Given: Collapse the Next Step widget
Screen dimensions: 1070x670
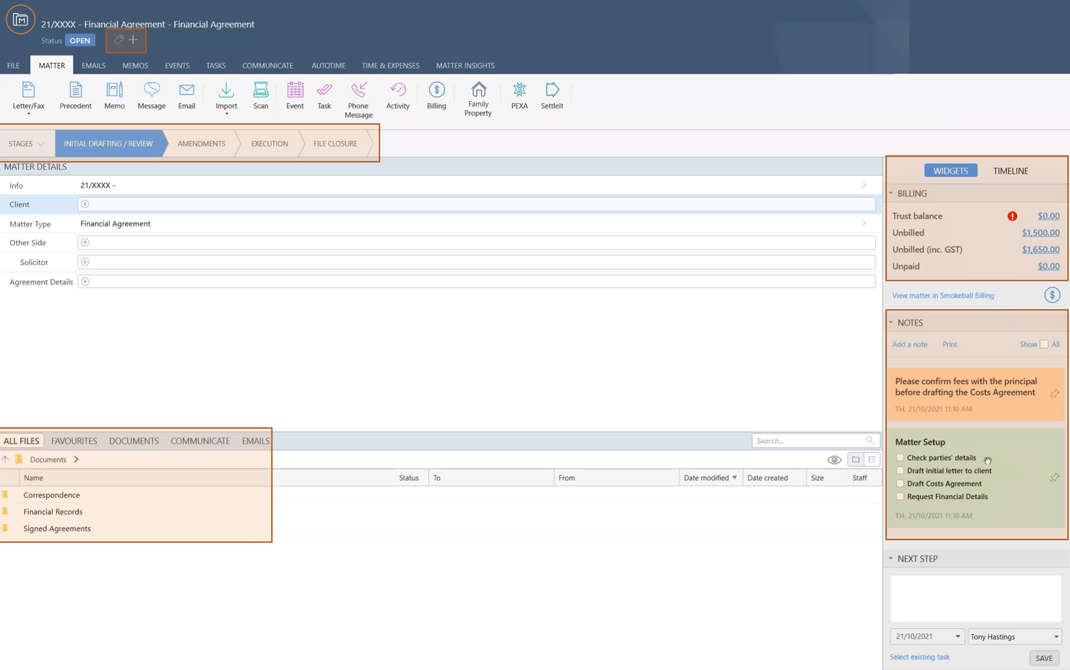Looking at the screenshot, I should (x=890, y=558).
